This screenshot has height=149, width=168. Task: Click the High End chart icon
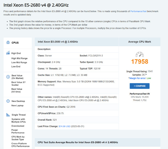click(8, 53)
